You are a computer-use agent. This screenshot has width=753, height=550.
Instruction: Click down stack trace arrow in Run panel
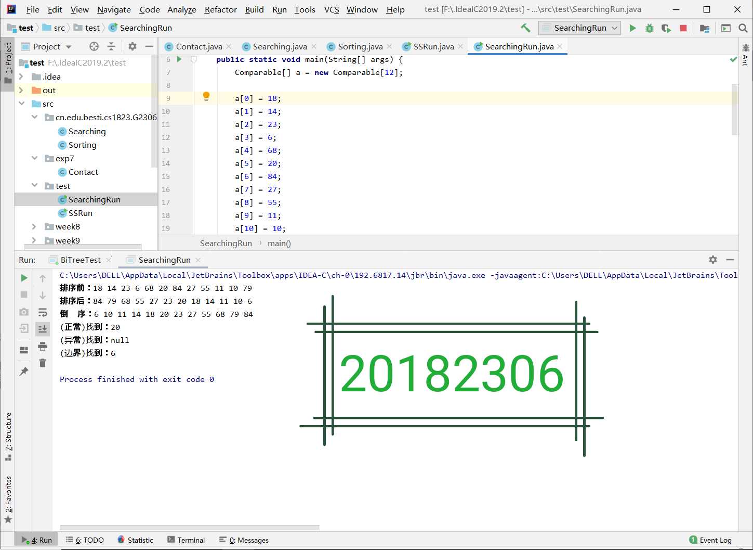pos(43,296)
